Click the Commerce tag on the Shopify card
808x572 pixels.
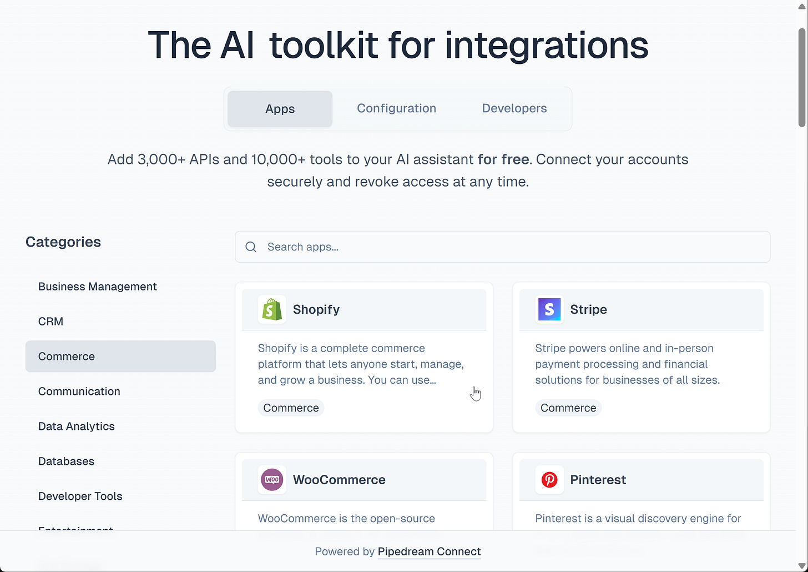click(x=291, y=408)
